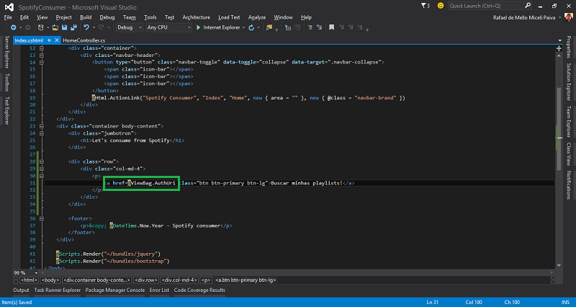Click the Undo toolbar icon
This screenshot has height=307, width=576.
pos(86,27)
